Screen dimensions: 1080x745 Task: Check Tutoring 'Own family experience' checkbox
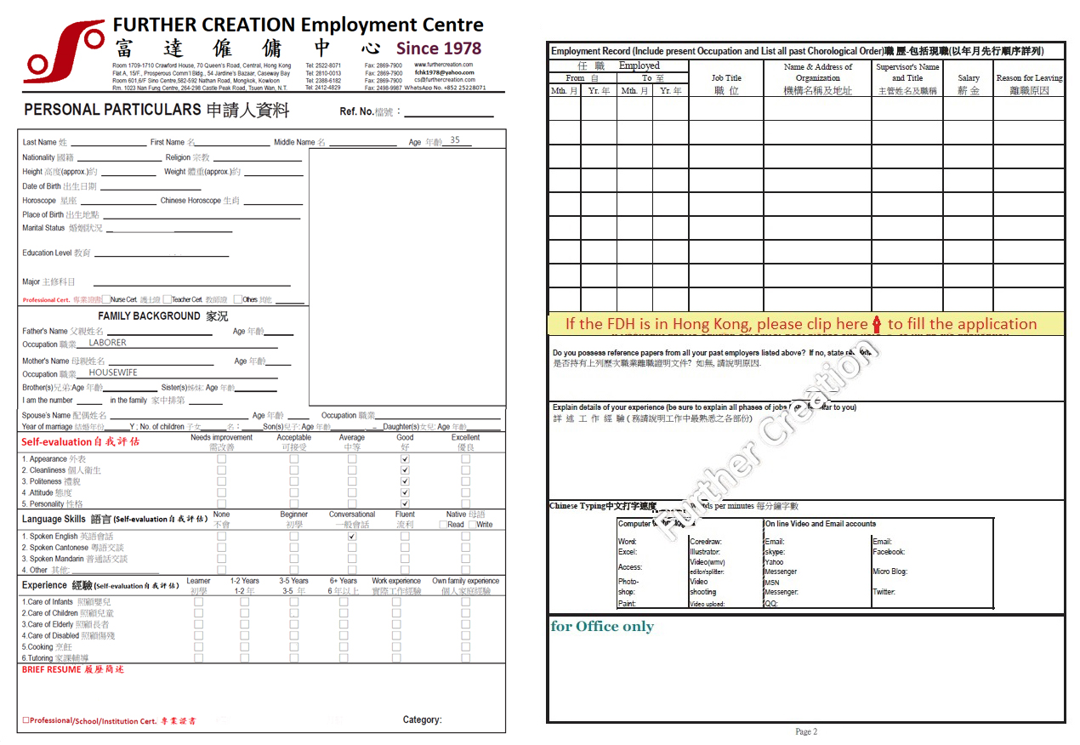465,657
